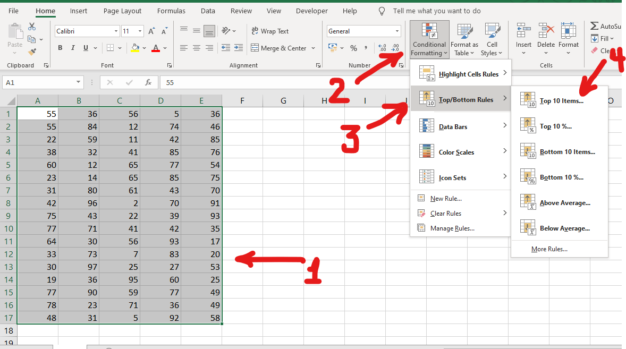
Task: Open the Borders dropdown arrow
Action: [x=120, y=48]
